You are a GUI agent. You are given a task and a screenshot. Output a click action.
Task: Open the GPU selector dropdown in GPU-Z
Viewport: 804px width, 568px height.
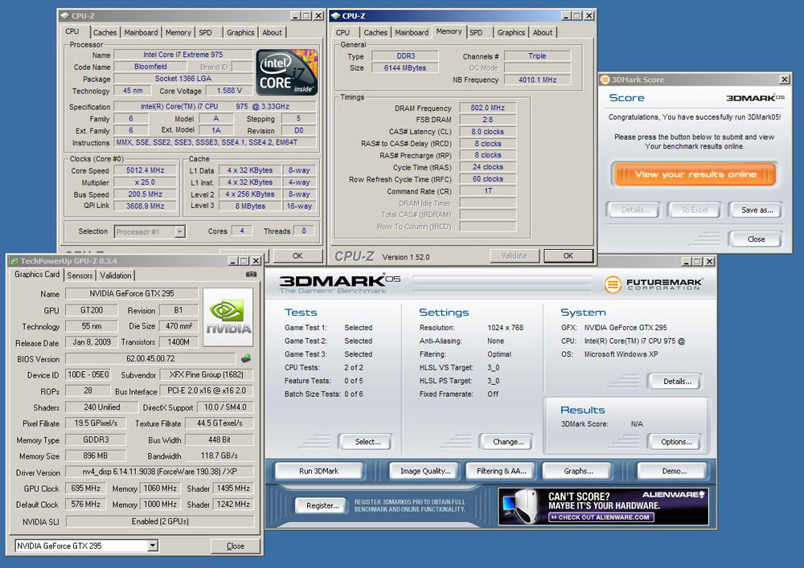pyautogui.click(x=152, y=546)
